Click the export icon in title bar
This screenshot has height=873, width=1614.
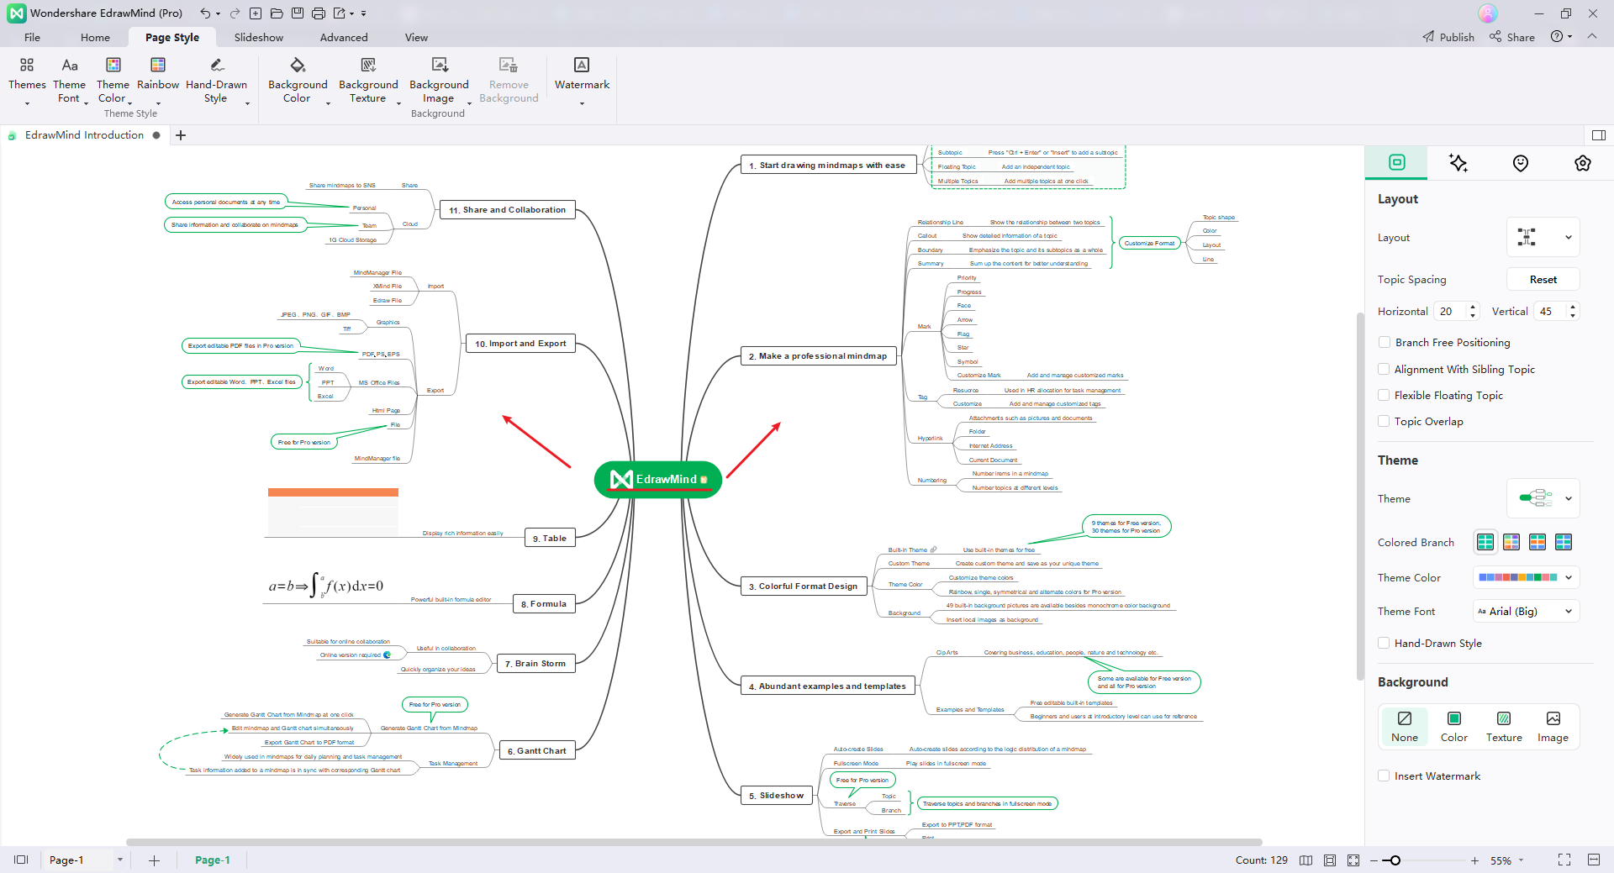[339, 13]
